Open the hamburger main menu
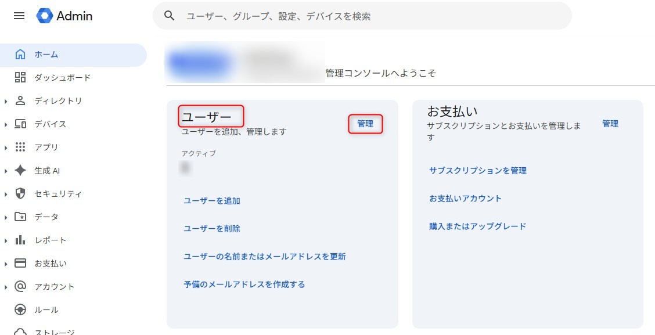 [19, 16]
